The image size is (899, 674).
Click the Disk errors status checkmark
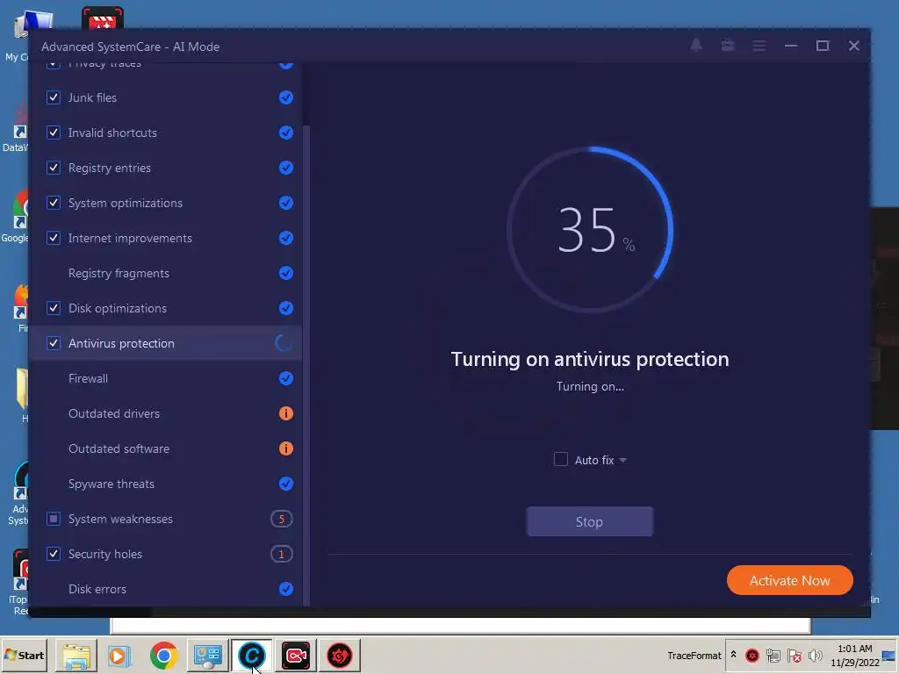286,589
